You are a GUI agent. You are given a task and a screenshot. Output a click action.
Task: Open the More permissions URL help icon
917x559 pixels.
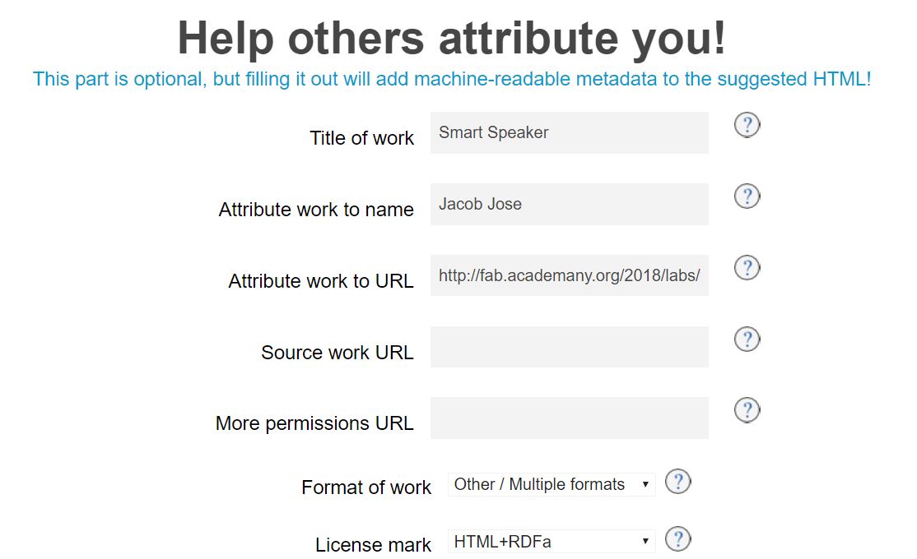pyautogui.click(x=747, y=410)
